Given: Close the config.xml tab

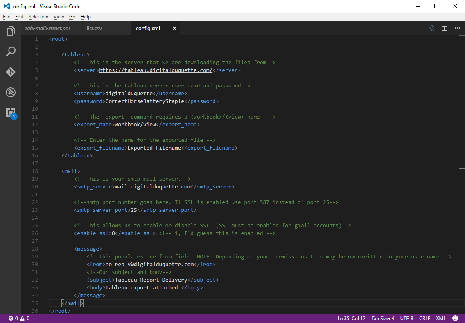Looking at the screenshot, I should point(174,29).
